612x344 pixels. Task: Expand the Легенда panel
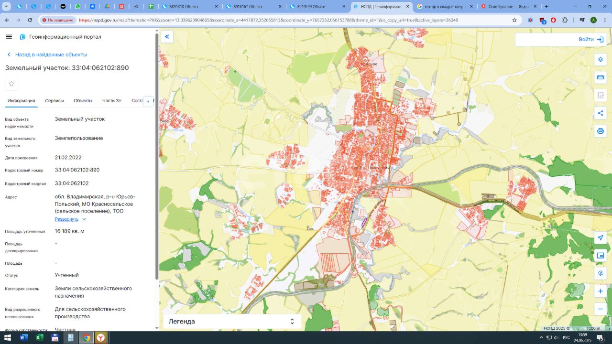pyautogui.click(x=232, y=322)
